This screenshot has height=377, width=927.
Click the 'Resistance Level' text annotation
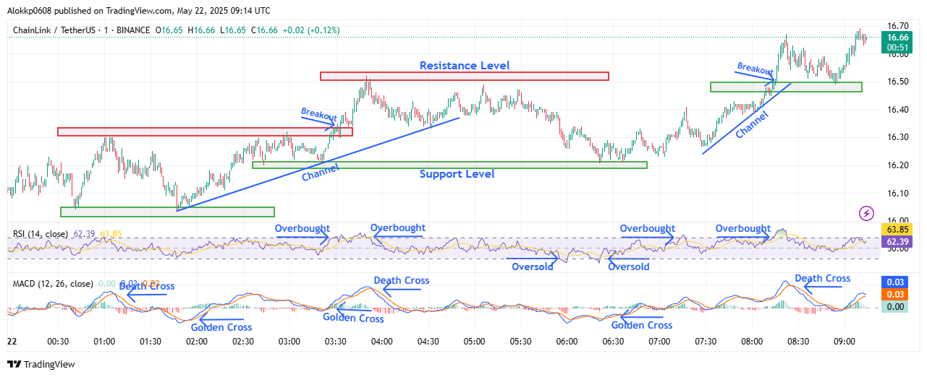click(x=465, y=66)
